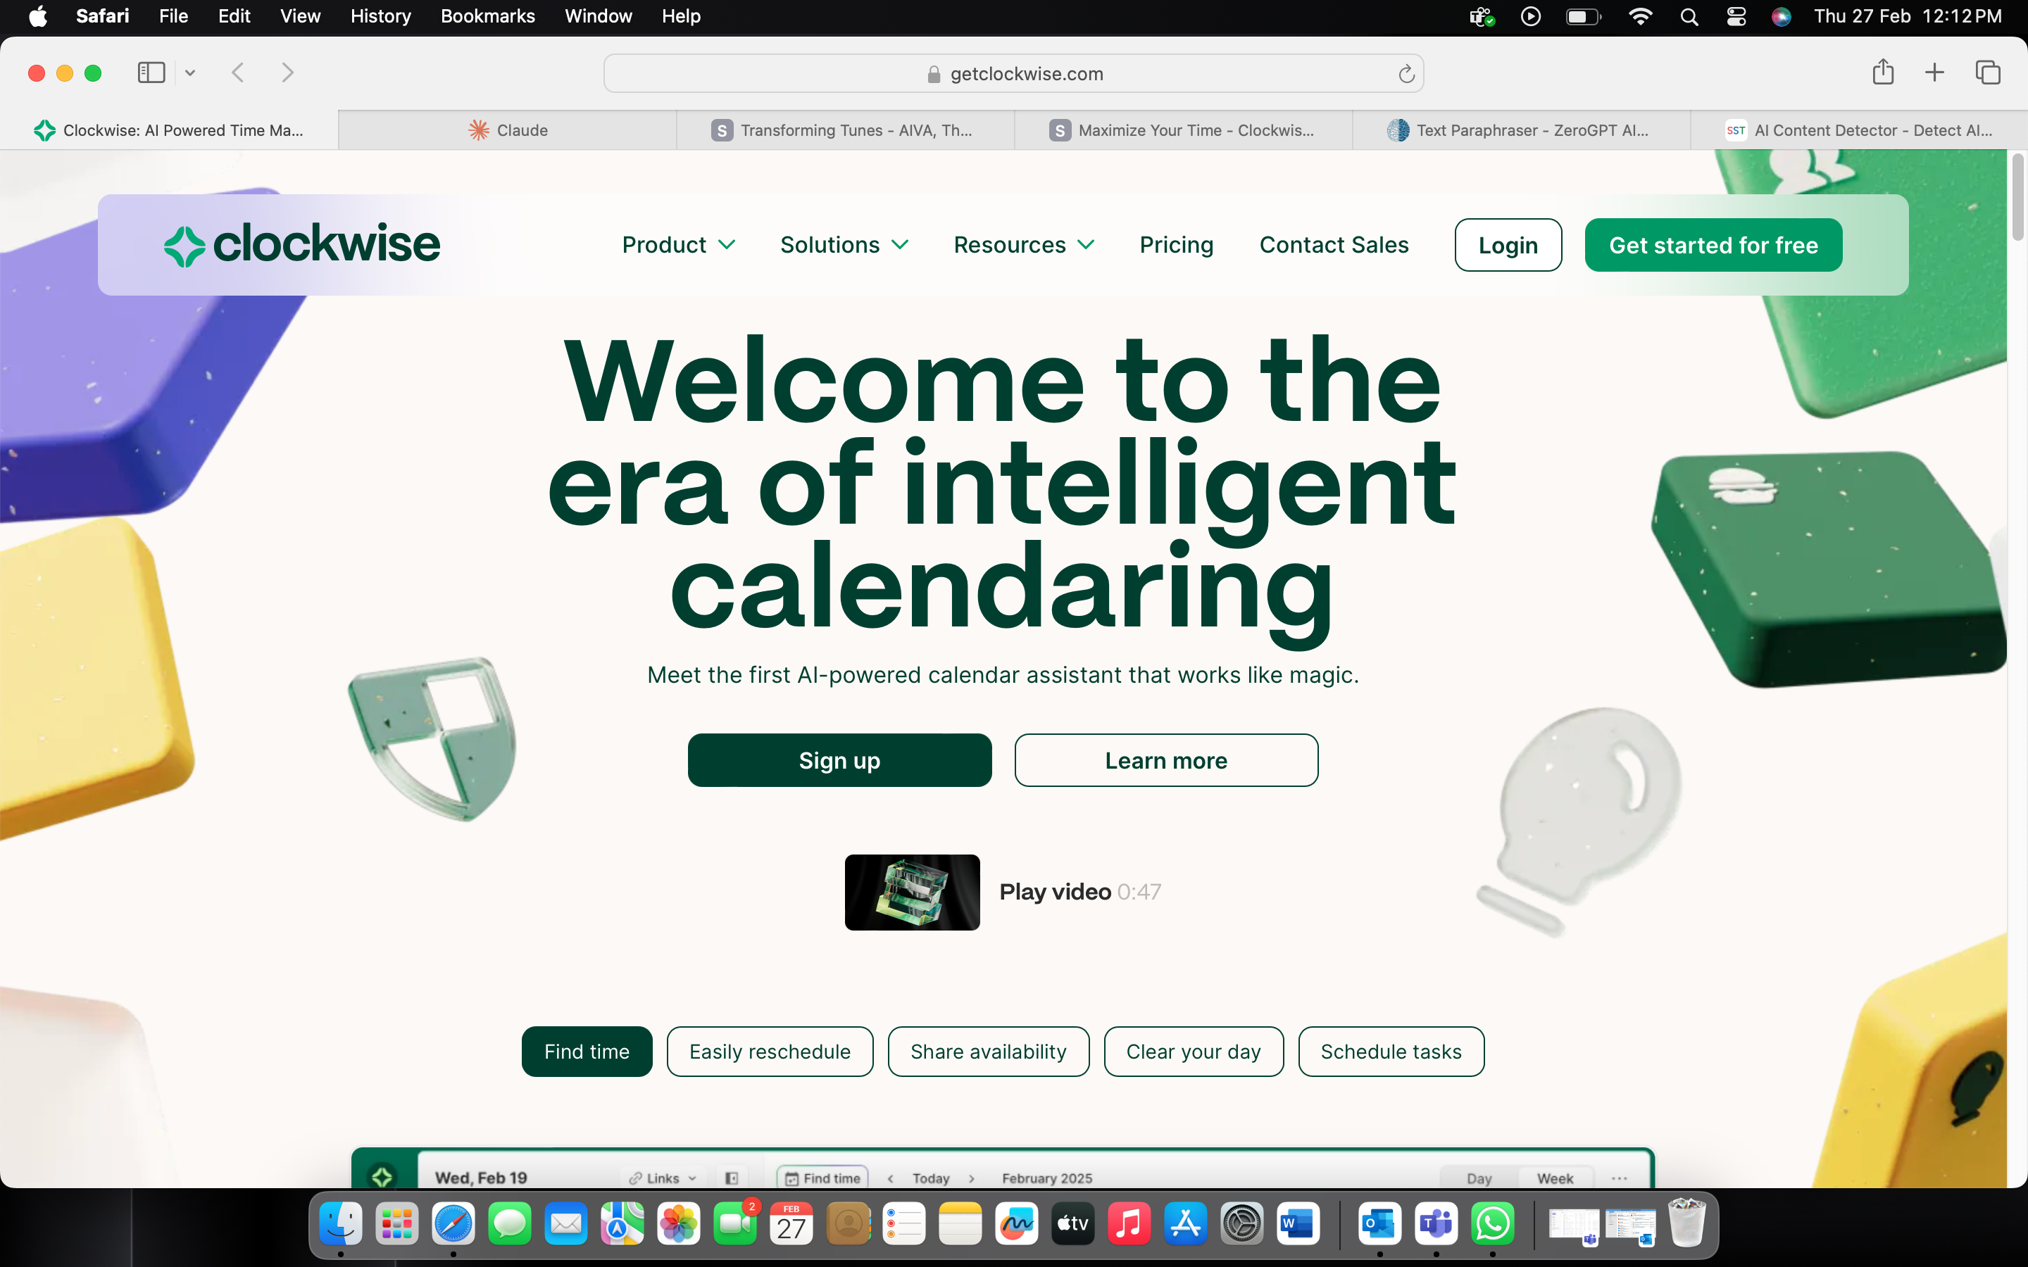Open the three-dot menu in calendar preview
The image size is (2028, 1267).
pyautogui.click(x=1619, y=1178)
